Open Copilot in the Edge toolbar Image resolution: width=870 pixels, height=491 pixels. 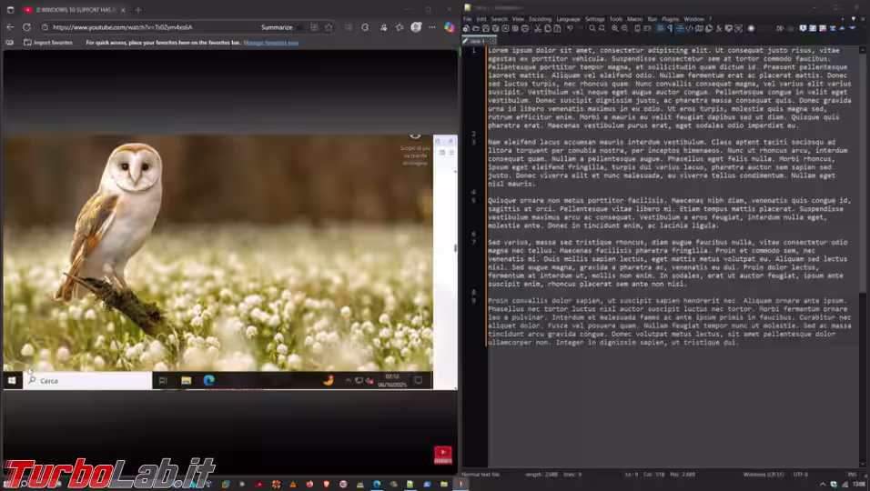tap(449, 27)
